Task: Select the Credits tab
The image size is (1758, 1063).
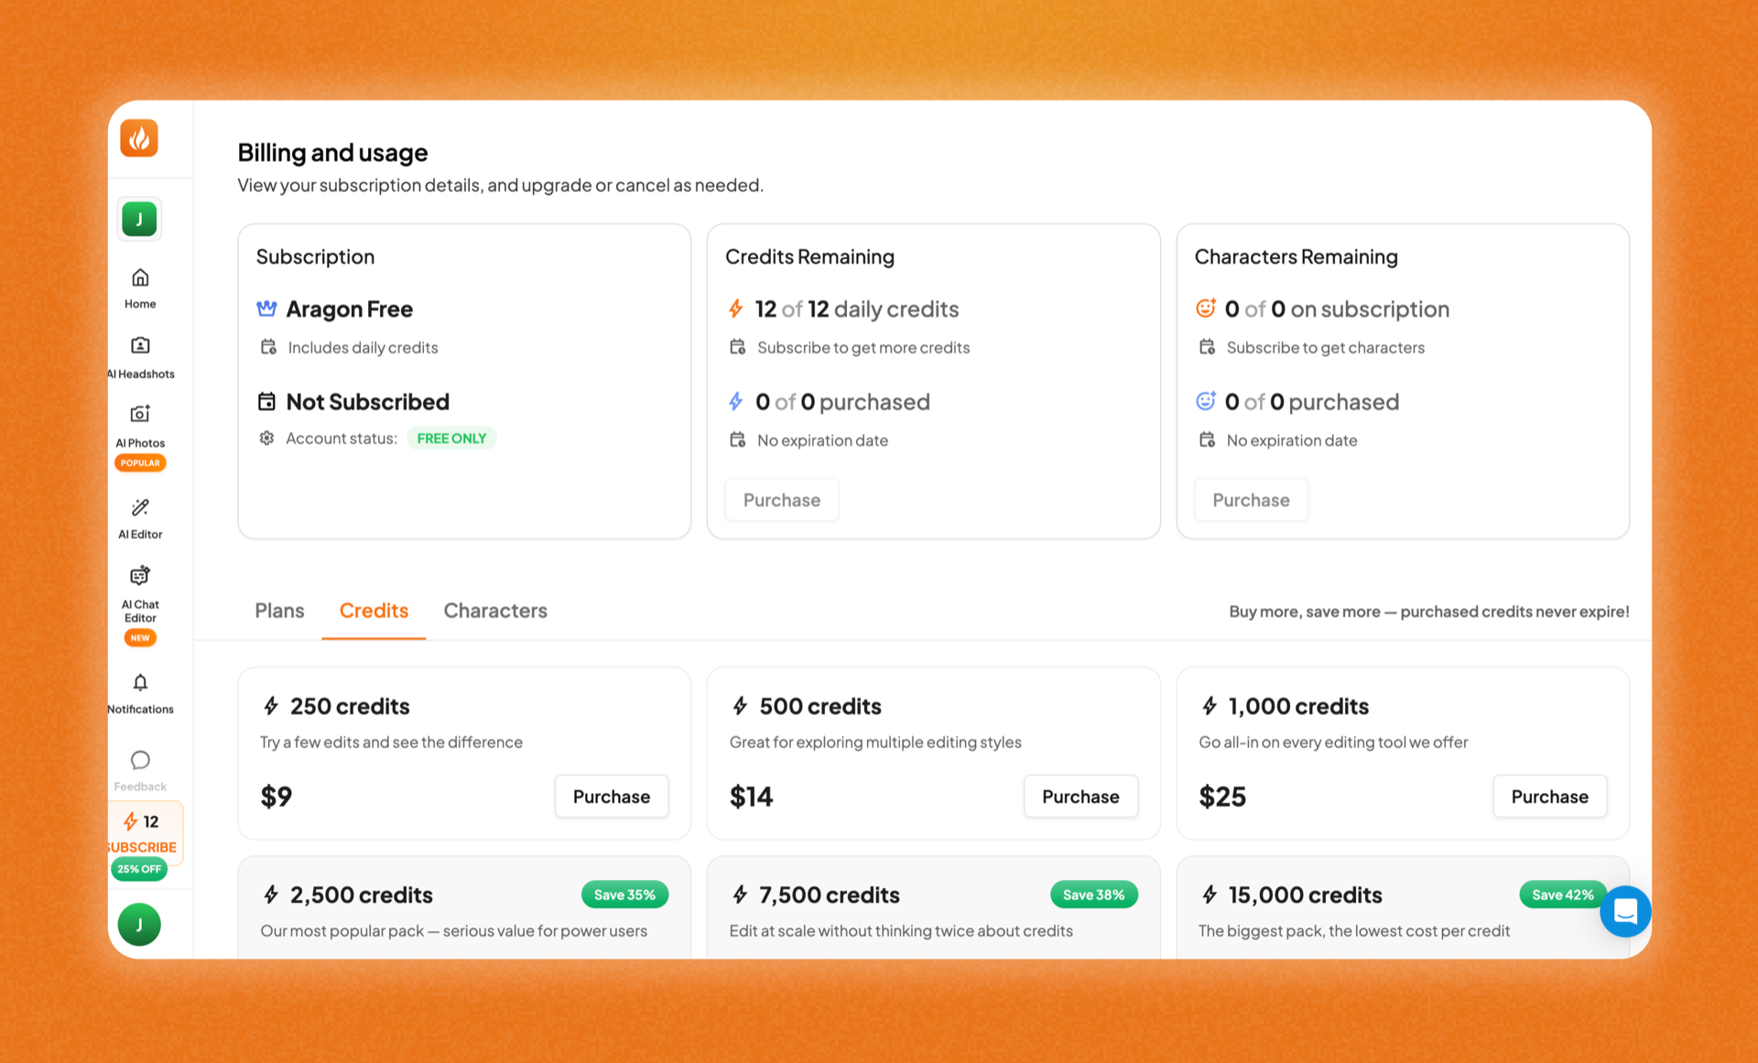Action: (x=374, y=611)
